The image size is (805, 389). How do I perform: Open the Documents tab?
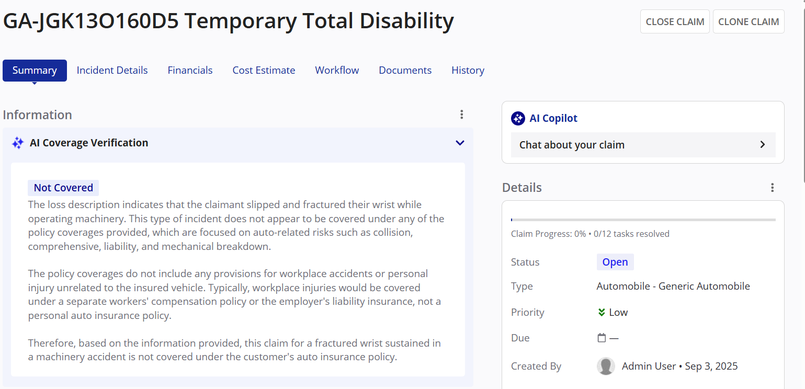405,70
